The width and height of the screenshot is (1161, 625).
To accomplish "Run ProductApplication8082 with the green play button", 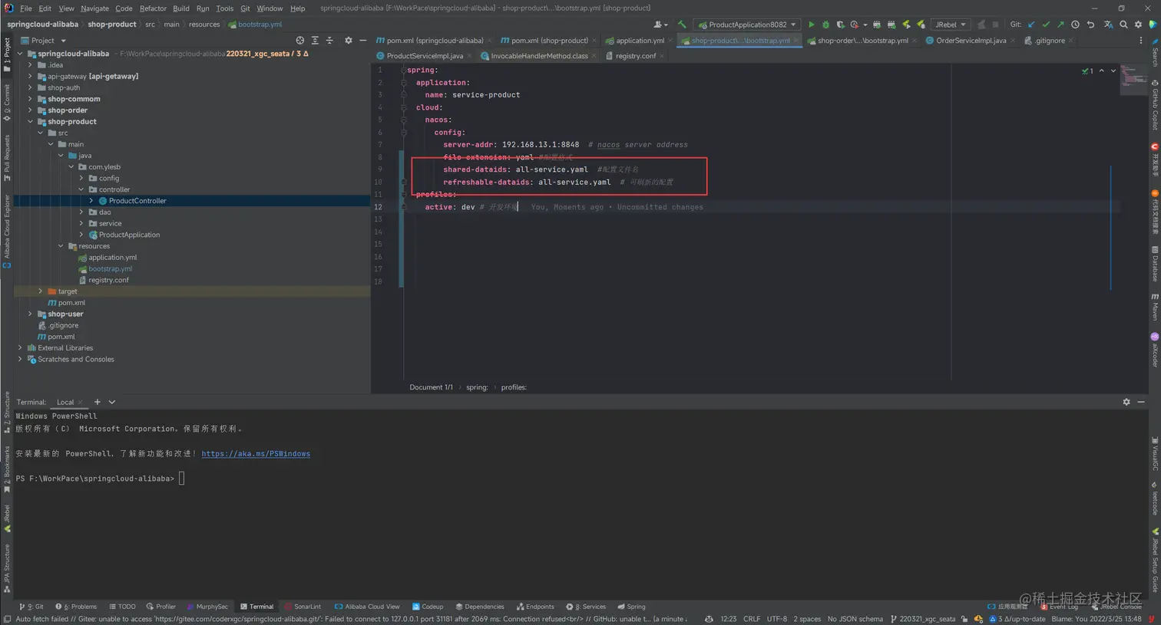I will click(x=811, y=25).
